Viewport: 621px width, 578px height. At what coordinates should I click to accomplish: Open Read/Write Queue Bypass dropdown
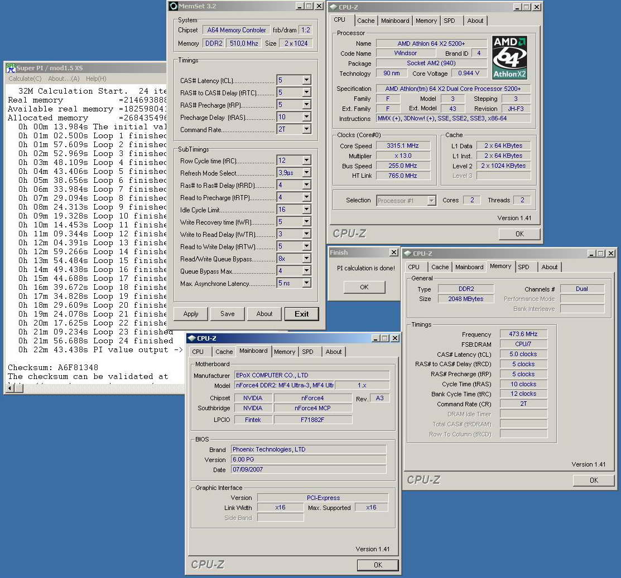306,259
